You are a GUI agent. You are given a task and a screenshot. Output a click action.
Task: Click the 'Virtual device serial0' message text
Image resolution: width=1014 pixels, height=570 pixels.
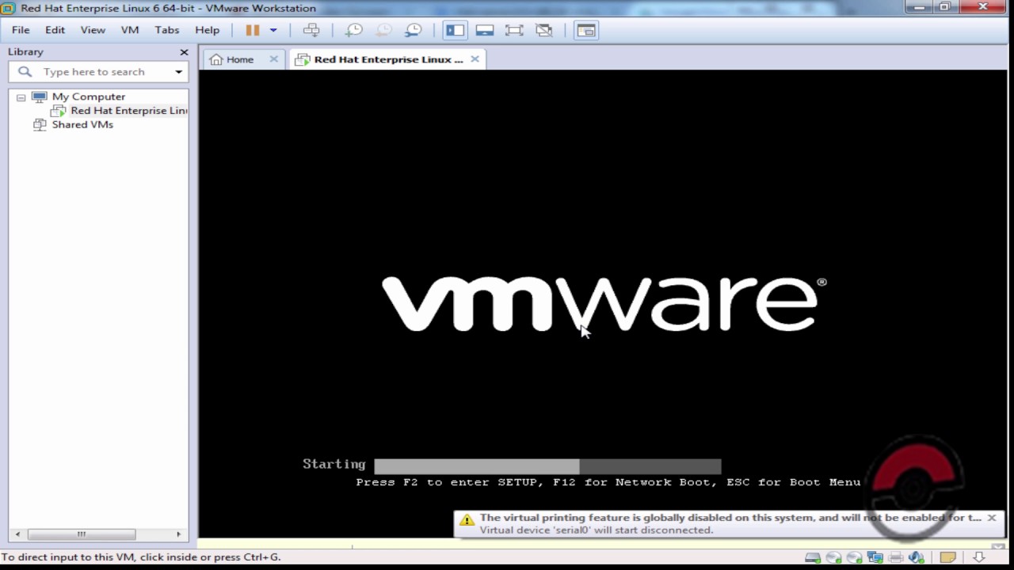(x=597, y=530)
